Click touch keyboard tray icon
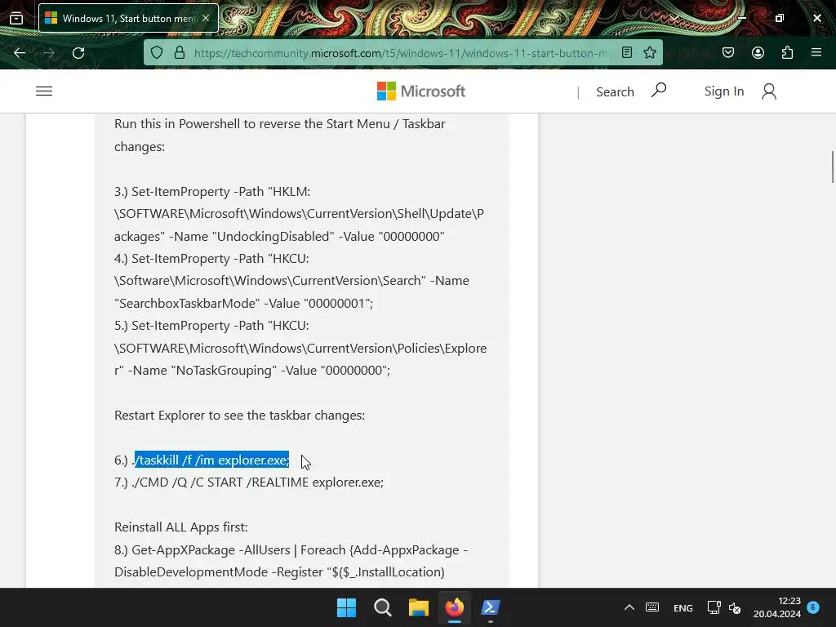The image size is (836, 627). point(652,607)
